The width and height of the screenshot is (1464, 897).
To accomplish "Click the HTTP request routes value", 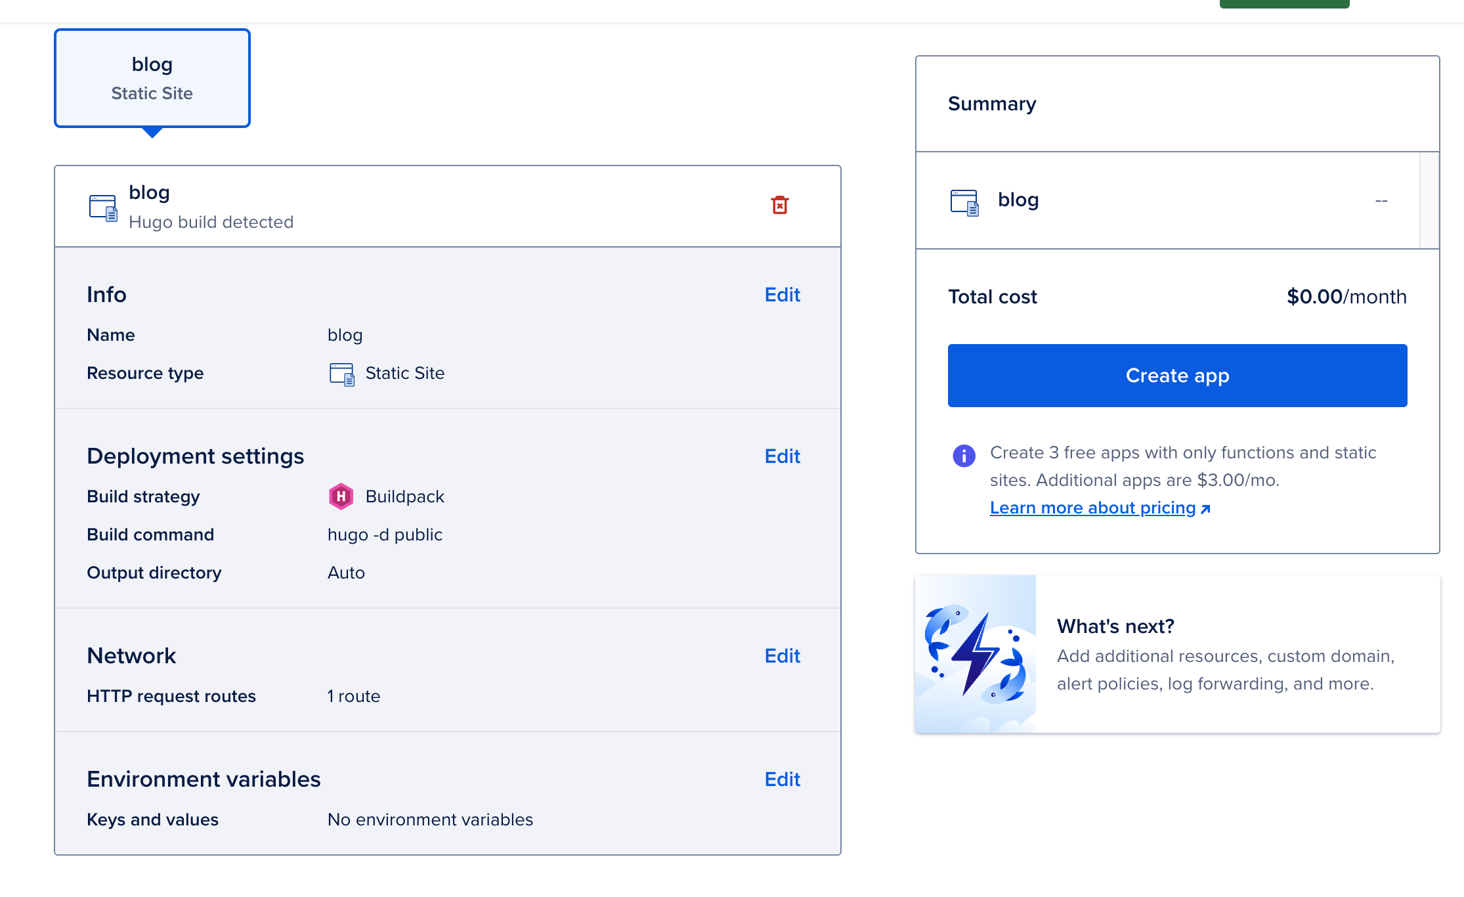I will coord(353,696).
